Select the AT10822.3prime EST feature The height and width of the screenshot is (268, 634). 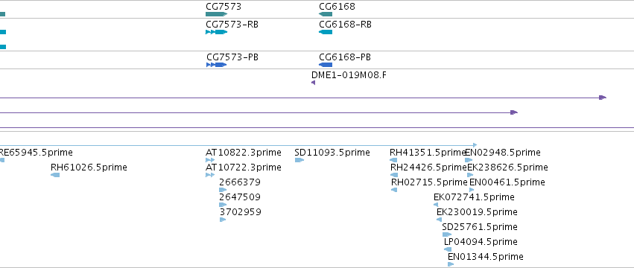pyautogui.click(x=210, y=160)
